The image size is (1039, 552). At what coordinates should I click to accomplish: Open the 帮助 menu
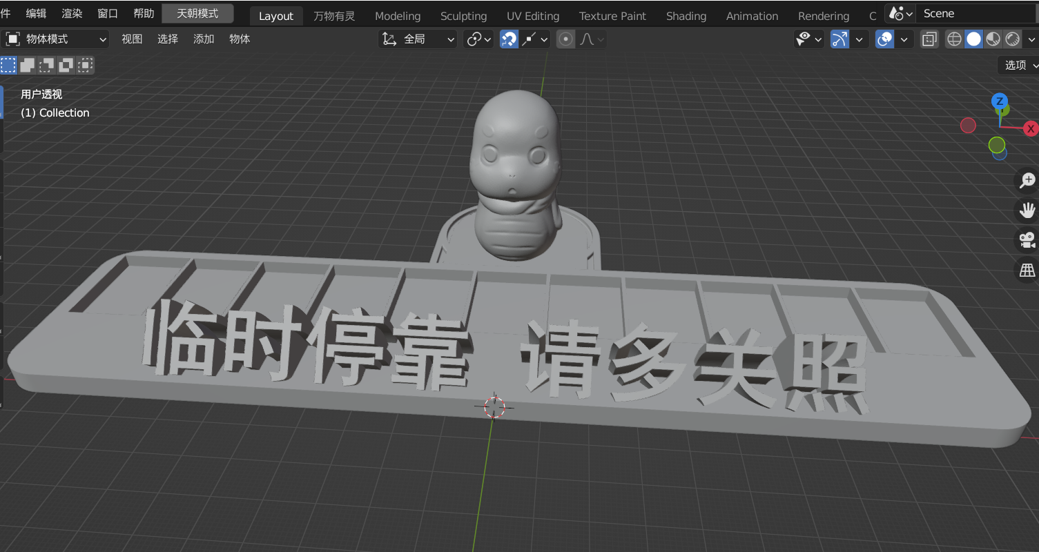(x=144, y=13)
